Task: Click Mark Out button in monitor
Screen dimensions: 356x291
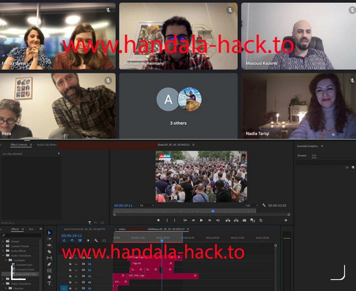Action: pyautogui.click(x=174, y=220)
